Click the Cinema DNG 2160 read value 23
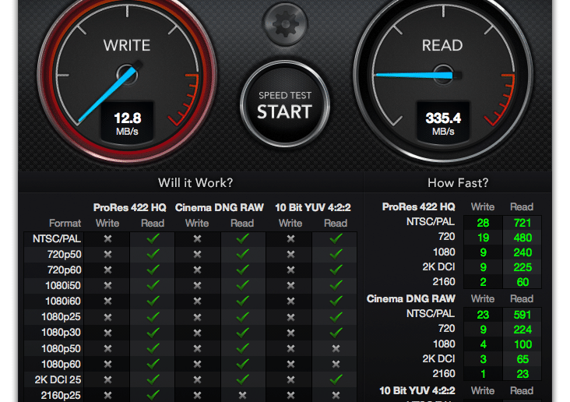570x402 pixels. 522,374
